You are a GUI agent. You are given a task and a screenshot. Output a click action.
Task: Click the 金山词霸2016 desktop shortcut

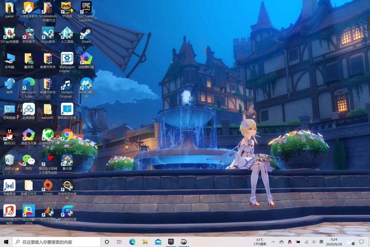tap(29, 215)
